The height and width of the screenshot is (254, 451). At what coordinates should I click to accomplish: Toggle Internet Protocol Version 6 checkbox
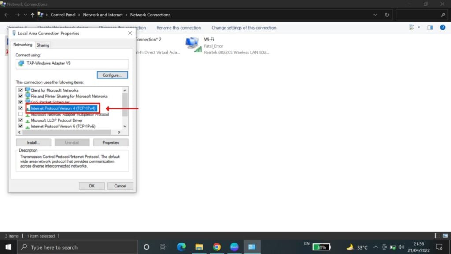20,126
